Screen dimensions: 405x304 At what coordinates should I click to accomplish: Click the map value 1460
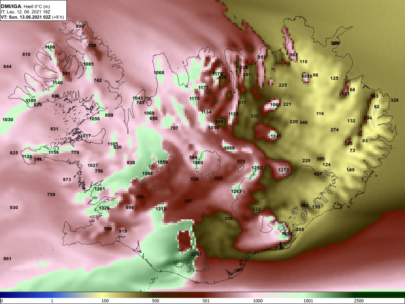[x=198, y=163]
